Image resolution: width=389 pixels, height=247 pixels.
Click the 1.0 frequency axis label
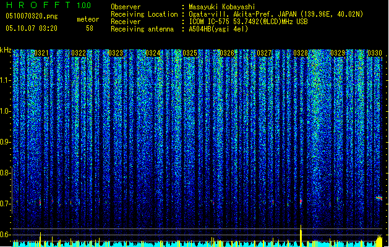click(5, 111)
